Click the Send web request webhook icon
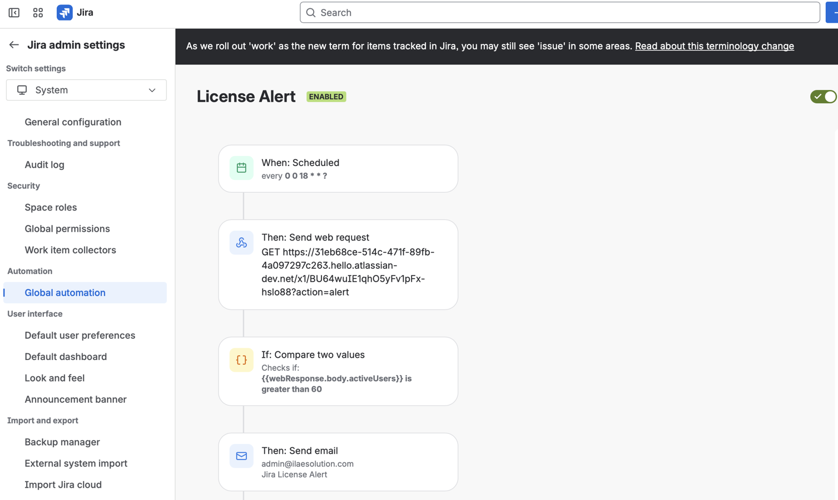 tap(241, 243)
